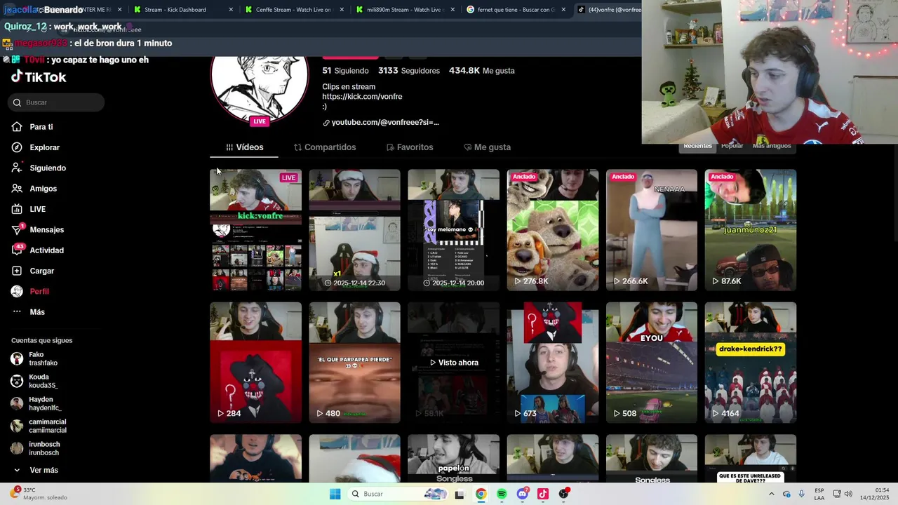
Task: Open the EL QUE PARPAPEA PIERDE video
Action: pos(355,363)
